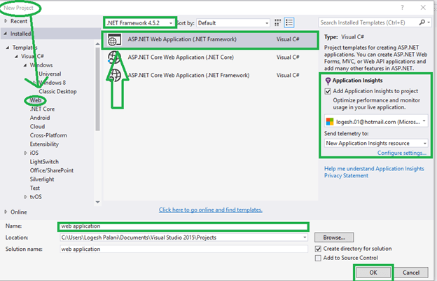The width and height of the screenshot is (437, 281).
Task: Select the Cloud category
Action: [37, 127]
